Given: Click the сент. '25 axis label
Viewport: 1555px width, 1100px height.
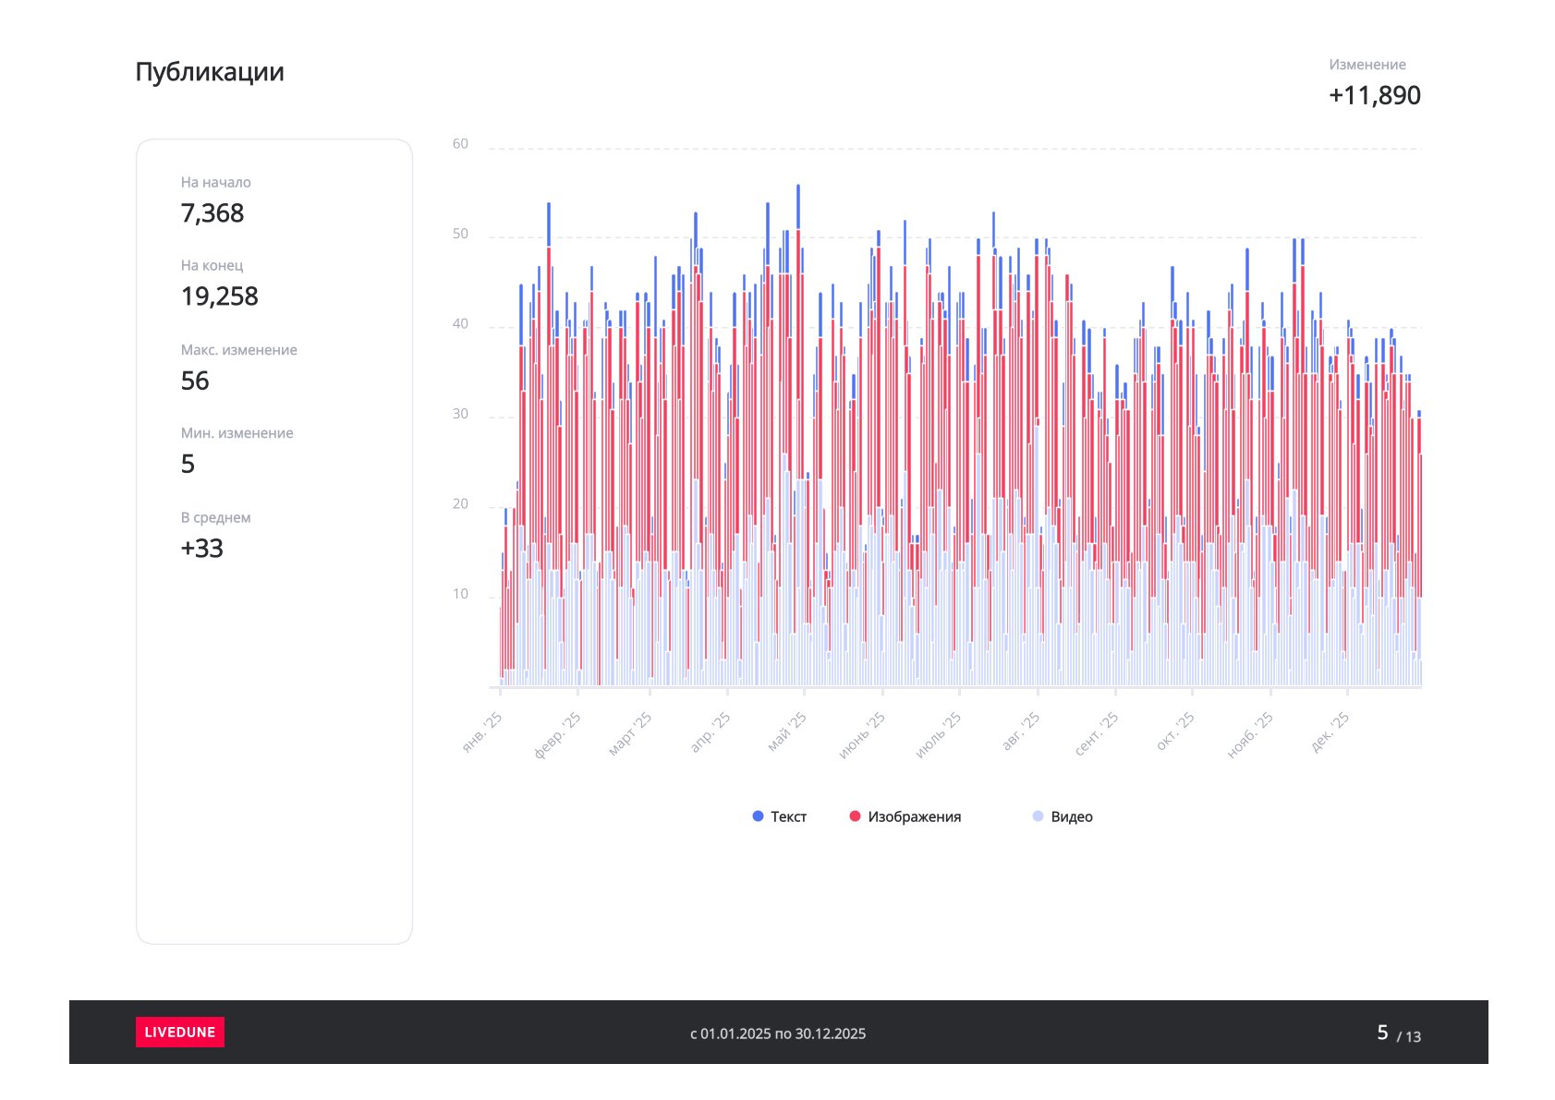Looking at the screenshot, I should coord(1097,734).
